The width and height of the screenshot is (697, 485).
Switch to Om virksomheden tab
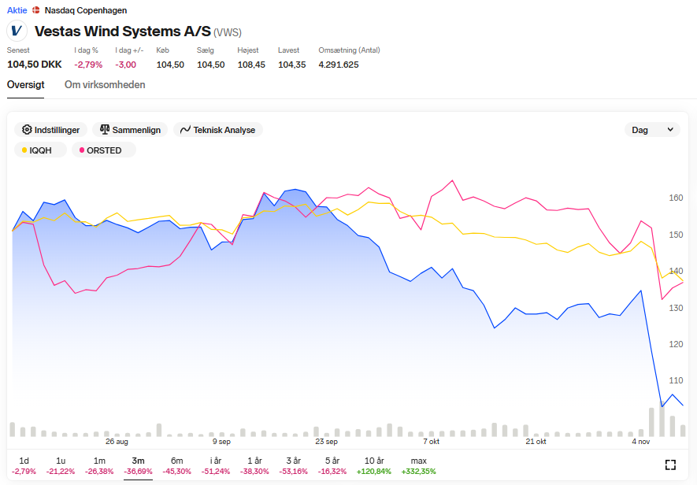point(105,84)
